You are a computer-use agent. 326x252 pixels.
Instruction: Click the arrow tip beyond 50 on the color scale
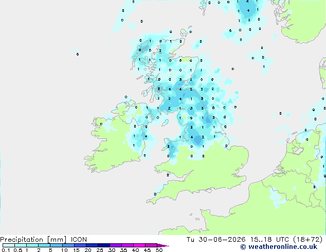[x=163, y=245]
